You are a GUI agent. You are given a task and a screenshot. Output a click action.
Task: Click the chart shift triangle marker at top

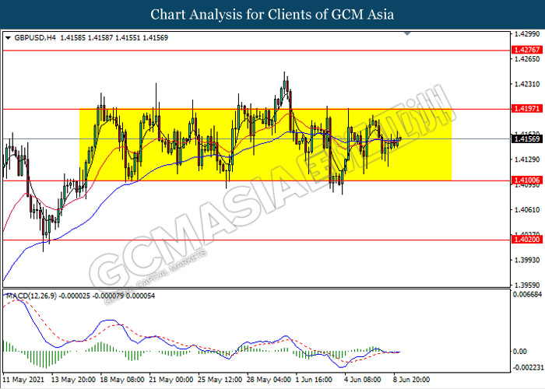[x=407, y=33]
